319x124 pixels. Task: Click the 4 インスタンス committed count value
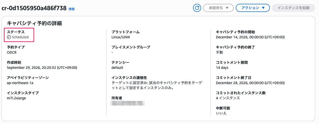(x=228, y=98)
